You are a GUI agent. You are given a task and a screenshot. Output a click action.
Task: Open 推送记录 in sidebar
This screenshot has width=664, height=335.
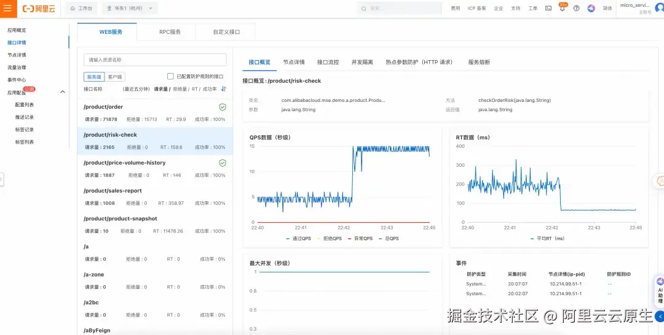click(25, 117)
